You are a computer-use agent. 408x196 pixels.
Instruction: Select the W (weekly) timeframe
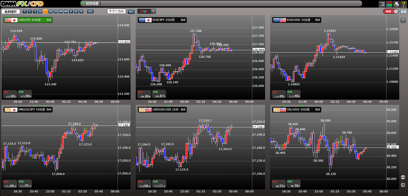(x=76, y=12)
